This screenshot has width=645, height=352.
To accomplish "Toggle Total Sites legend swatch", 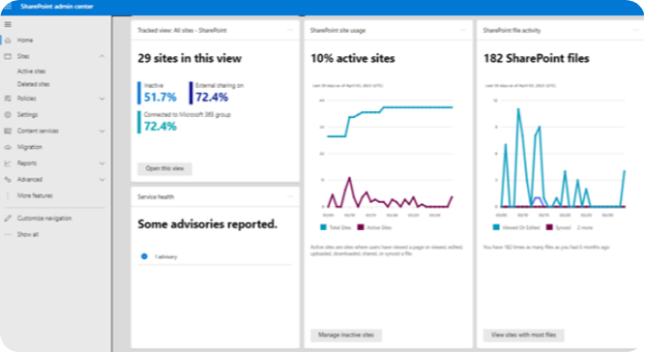I will (x=323, y=227).
